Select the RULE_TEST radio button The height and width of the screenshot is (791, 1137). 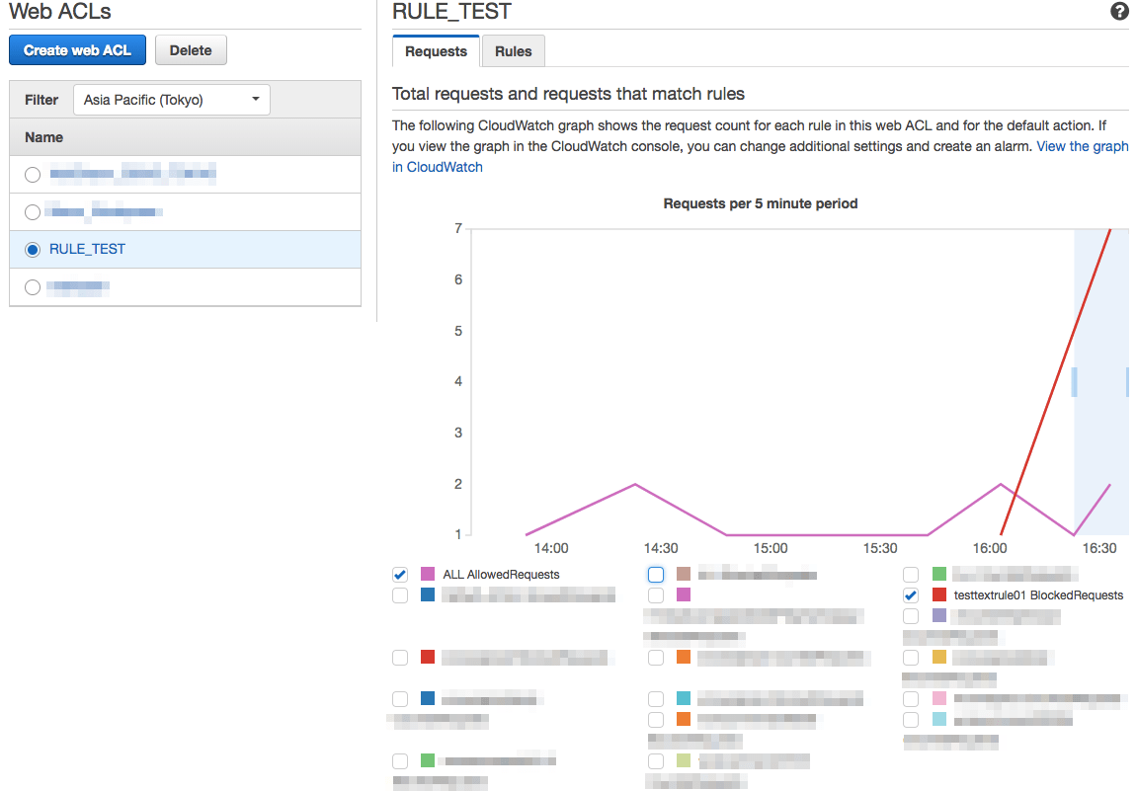point(33,250)
